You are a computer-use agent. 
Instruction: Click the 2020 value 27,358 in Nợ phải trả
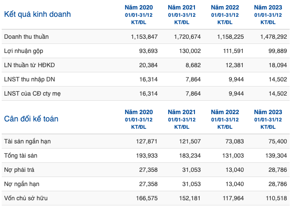pyautogui.click(x=148, y=170)
